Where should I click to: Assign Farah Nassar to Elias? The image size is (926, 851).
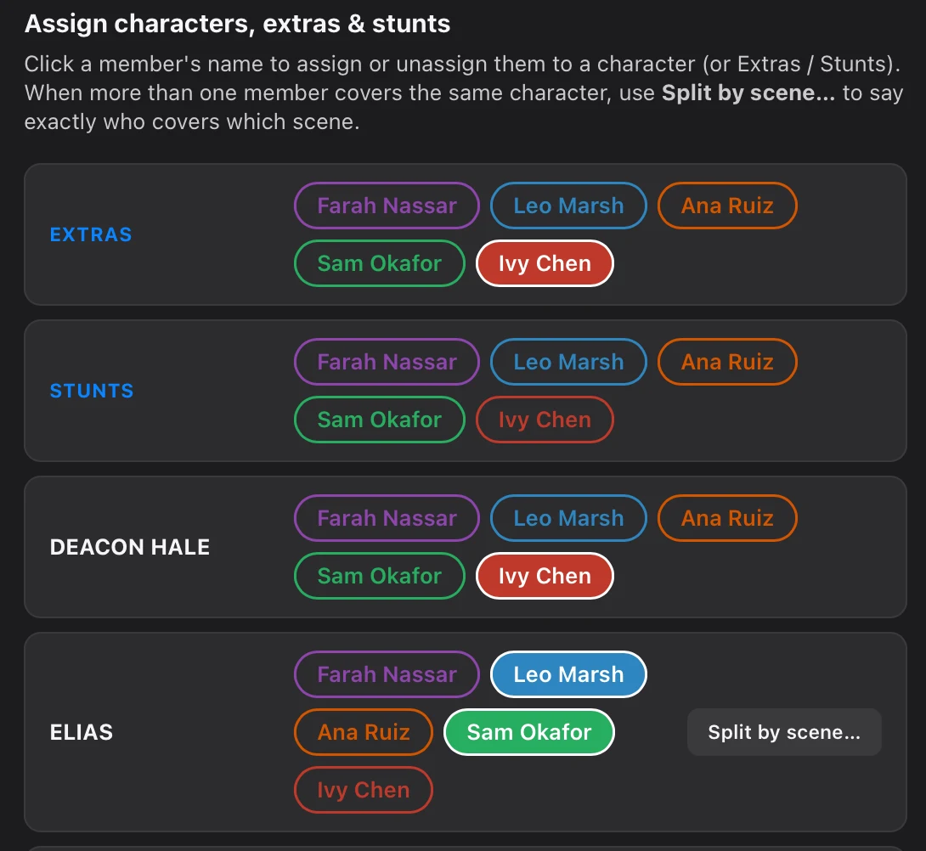click(387, 674)
